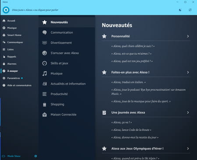Click 'quand est prévu le Ski Alpin ?'
The image size is (197, 160).
click(x=135, y=158)
